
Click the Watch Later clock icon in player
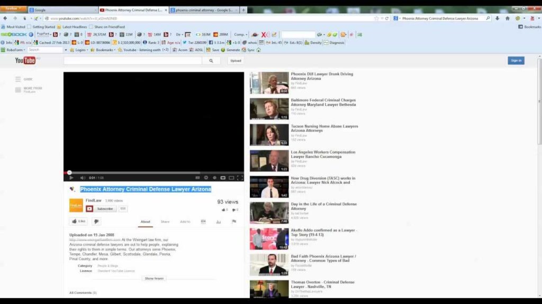[x=215, y=178]
